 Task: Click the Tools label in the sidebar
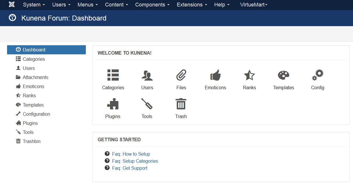click(28, 132)
